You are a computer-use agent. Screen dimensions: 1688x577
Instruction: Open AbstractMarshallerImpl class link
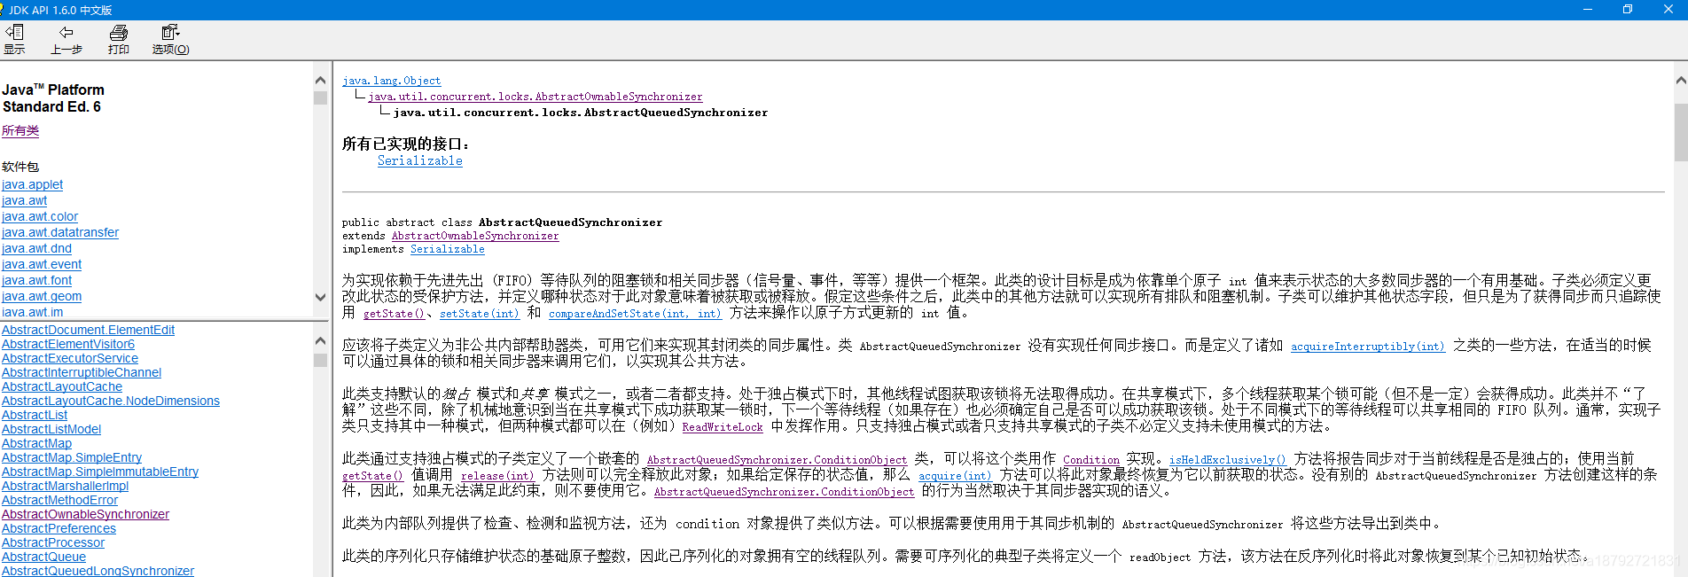[x=65, y=486]
